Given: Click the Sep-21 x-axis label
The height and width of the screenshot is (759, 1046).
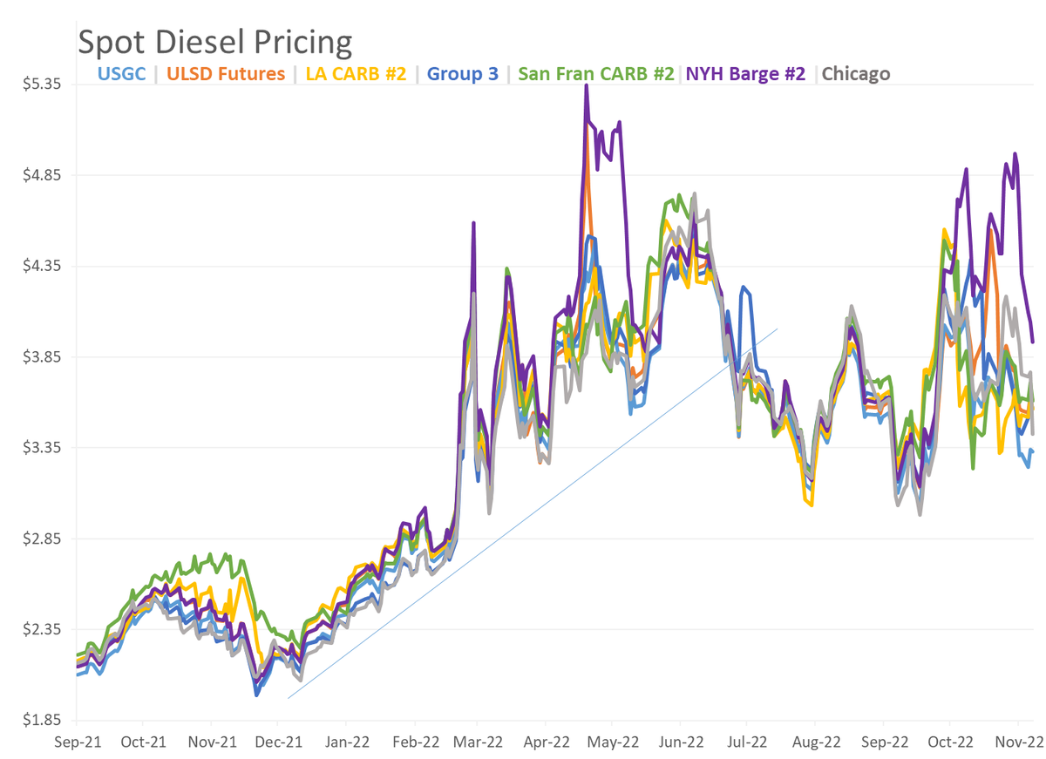Looking at the screenshot, I should (x=76, y=742).
